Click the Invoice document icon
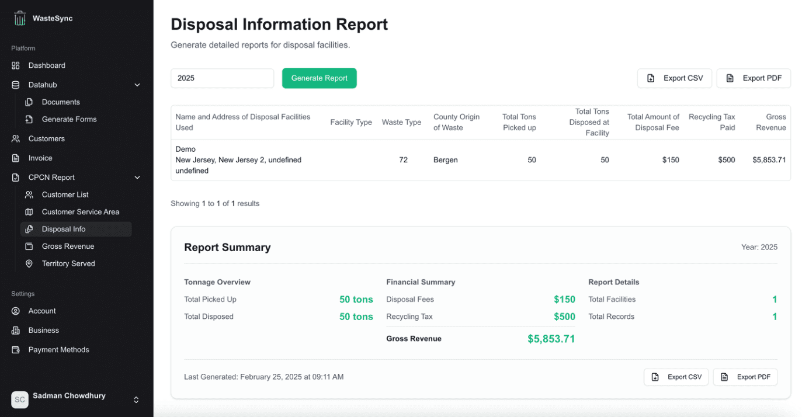Image resolution: width=802 pixels, height=417 pixels. click(16, 158)
